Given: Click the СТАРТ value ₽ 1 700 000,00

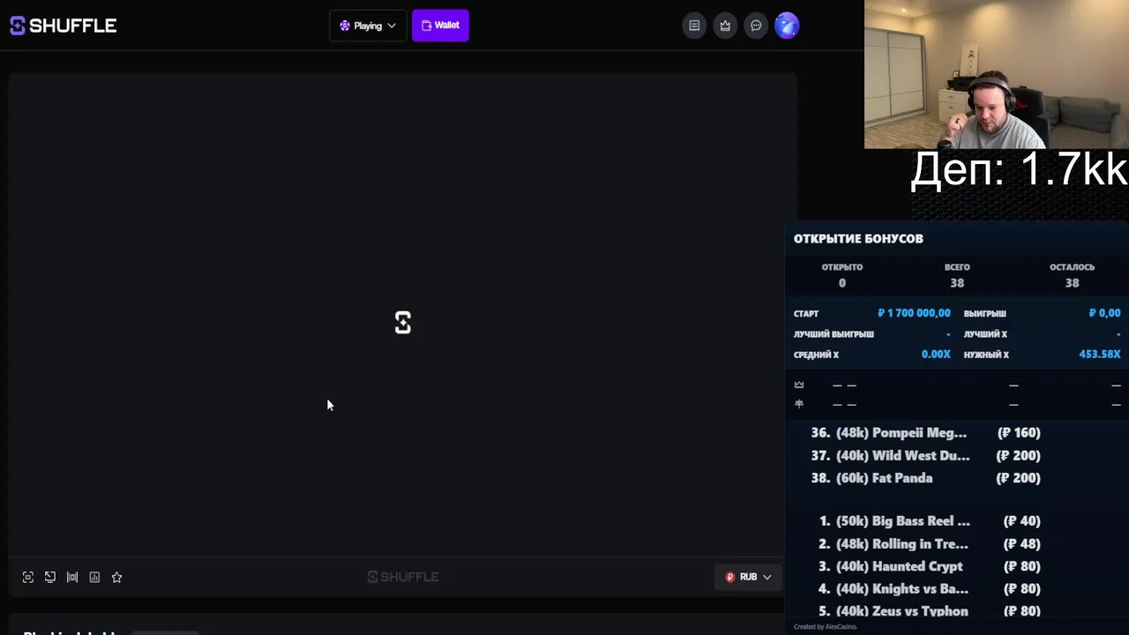Looking at the screenshot, I should click(914, 313).
